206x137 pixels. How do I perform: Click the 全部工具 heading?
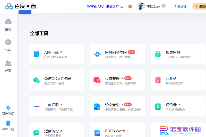(x=39, y=33)
